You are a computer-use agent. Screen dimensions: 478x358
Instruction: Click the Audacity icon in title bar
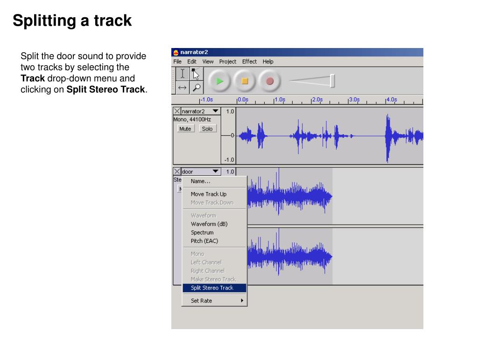point(176,52)
